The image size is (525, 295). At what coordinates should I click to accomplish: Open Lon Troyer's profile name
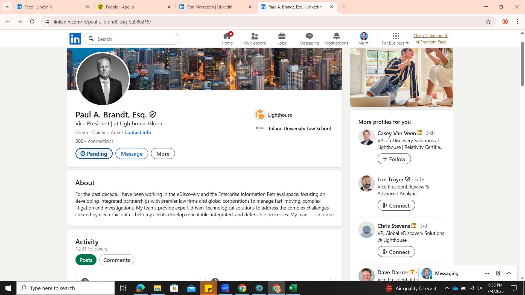click(390, 179)
